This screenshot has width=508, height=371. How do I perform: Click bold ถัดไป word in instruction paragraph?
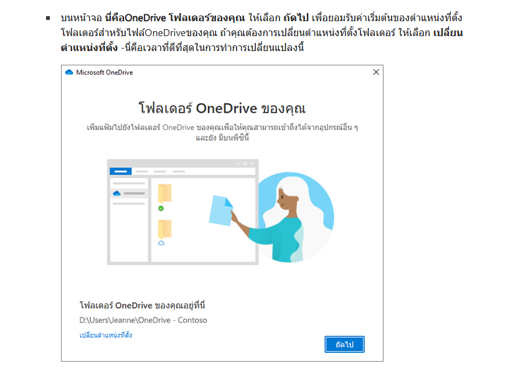[296, 18]
